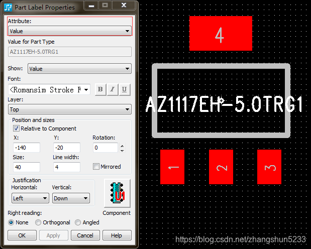This screenshot has width=311, height=249.
Task: Select Orthogonal right reading option
Action: (38, 222)
